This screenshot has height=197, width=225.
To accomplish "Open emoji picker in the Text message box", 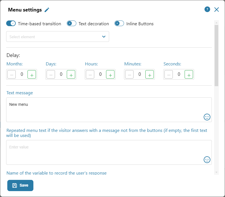I will (207, 117).
